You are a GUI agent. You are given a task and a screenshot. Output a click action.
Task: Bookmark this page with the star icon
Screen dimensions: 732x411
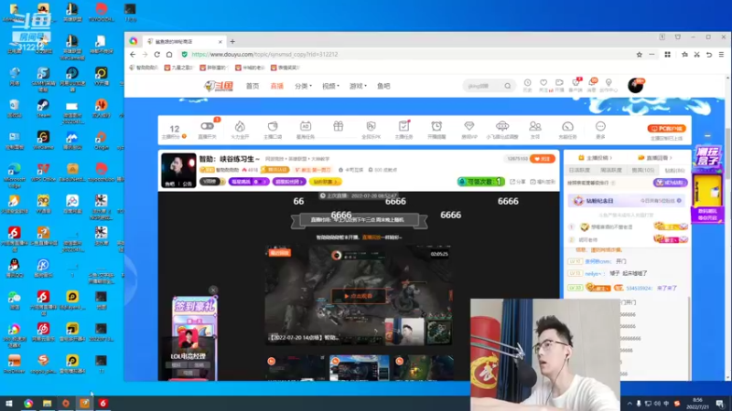point(639,55)
